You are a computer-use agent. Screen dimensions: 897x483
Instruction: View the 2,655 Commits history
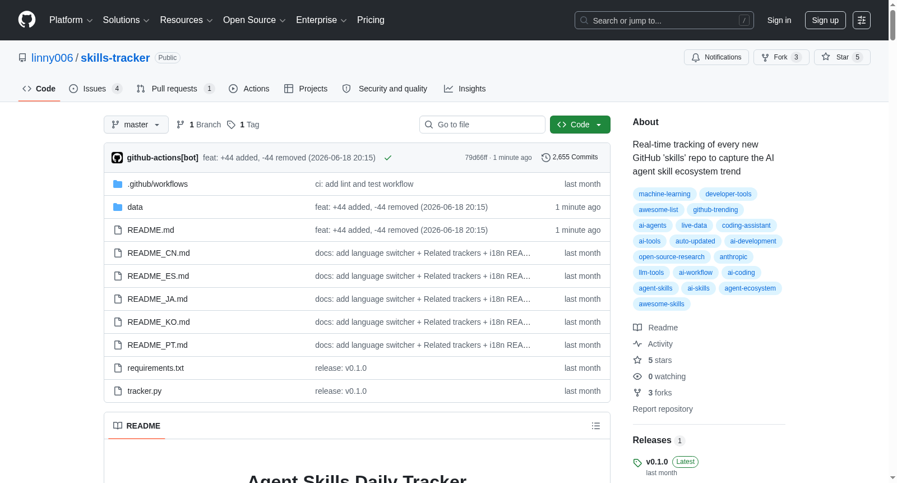click(570, 158)
